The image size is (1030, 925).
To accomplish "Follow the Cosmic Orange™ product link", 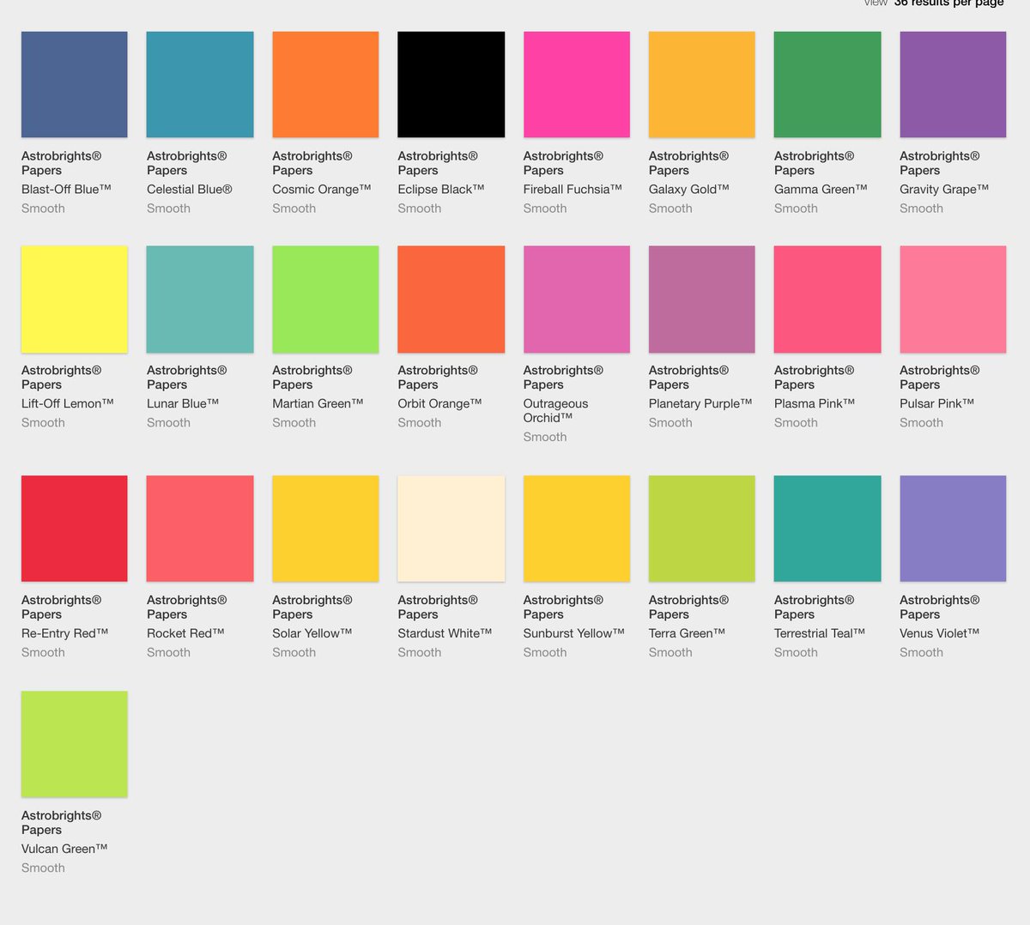I will (322, 189).
